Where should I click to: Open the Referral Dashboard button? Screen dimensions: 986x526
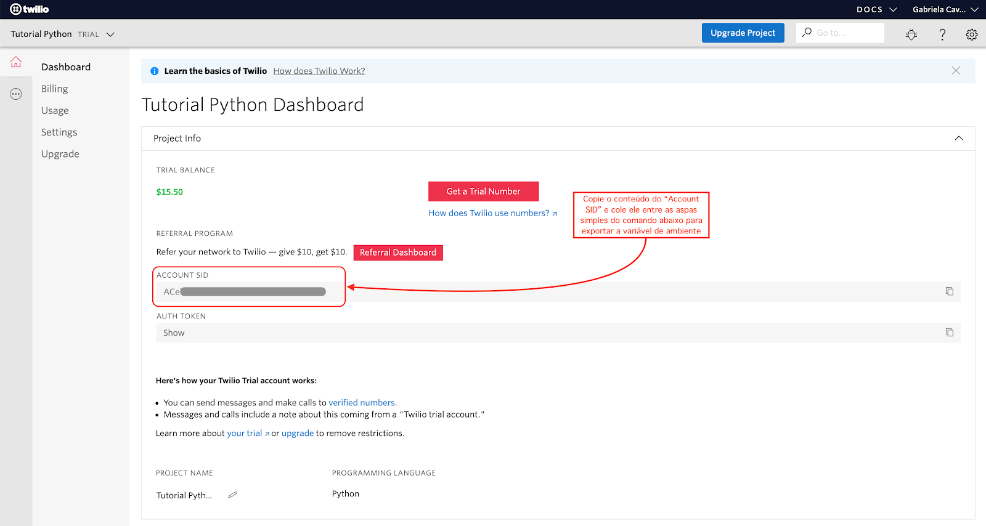click(398, 253)
